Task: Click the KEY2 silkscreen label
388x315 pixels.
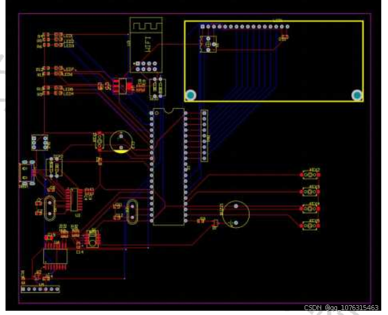Action: (x=314, y=170)
